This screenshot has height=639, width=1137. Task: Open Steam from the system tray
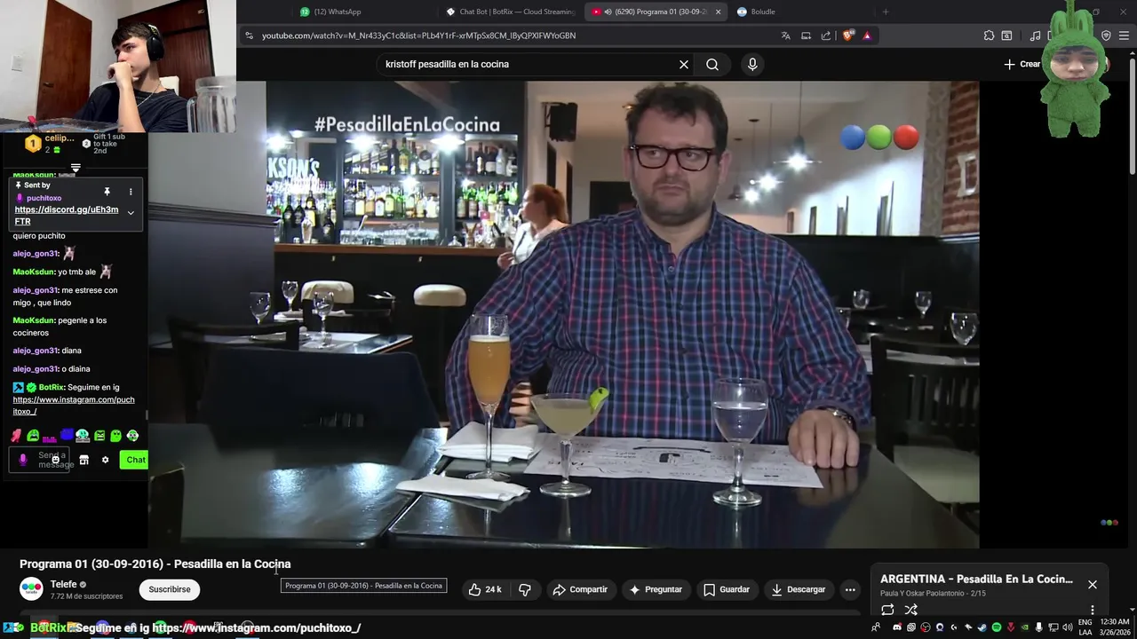pyautogui.click(x=982, y=627)
